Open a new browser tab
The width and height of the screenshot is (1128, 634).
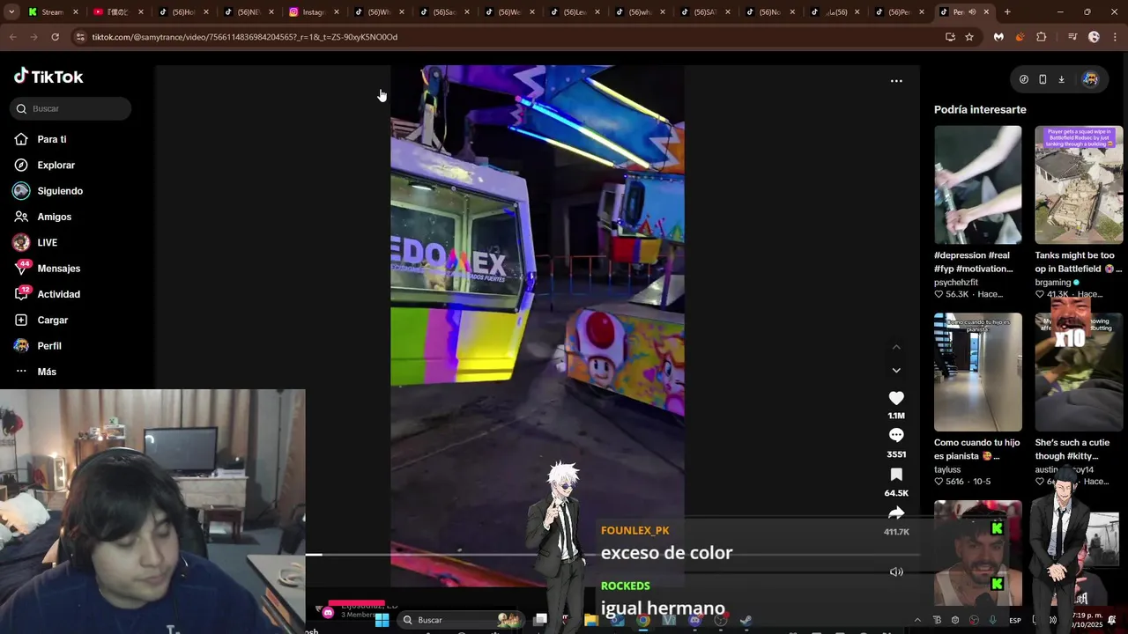[1007, 12]
